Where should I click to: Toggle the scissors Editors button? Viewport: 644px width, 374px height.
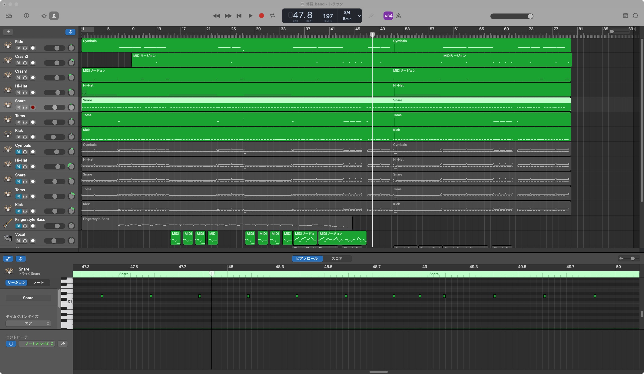coord(54,16)
